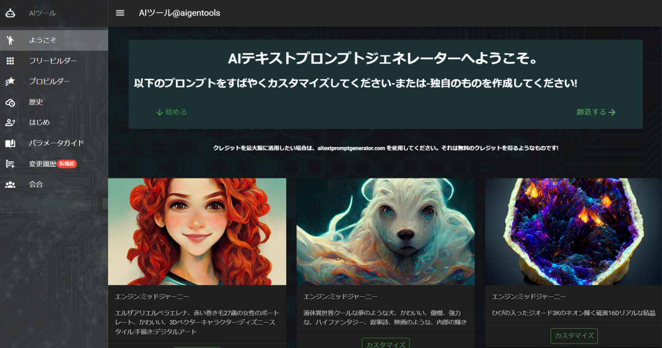Toggle the sidebar with the hamburger icon
The image size is (662, 348).
click(x=120, y=13)
